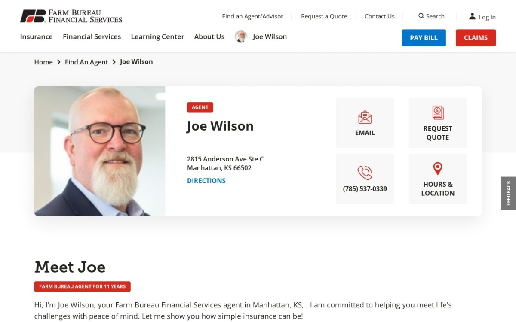Open Find an Agent/Advisor link
This screenshot has width=516, height=322.
[252, 16]
